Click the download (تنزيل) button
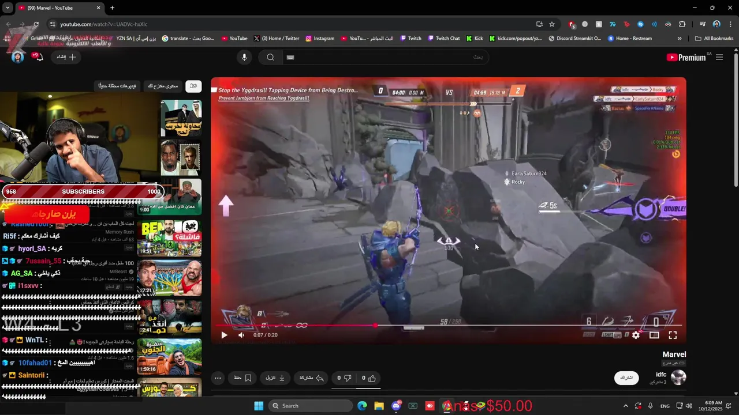The width and height of the screenshot is (739, 415). [275, 378]
